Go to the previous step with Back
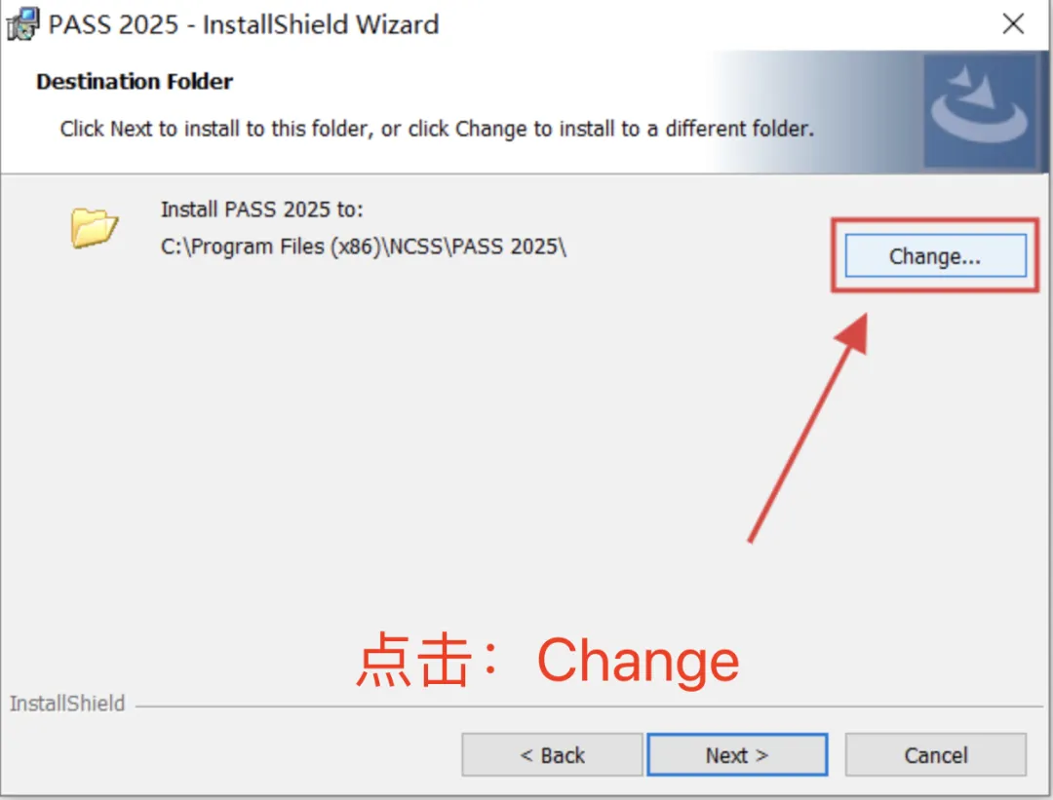 click(x=552, y=755)
